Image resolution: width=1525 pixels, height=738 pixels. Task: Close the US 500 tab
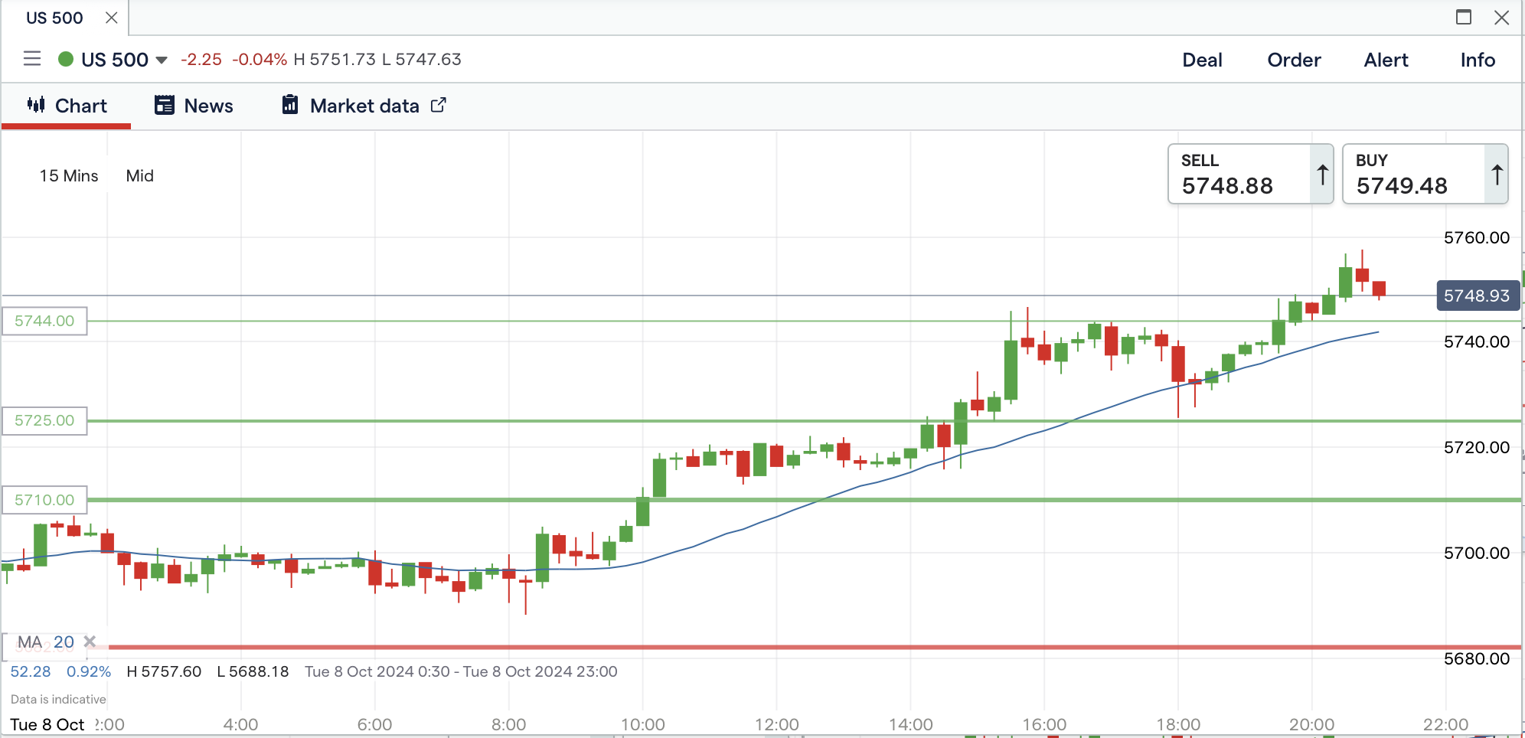[112, 18]
